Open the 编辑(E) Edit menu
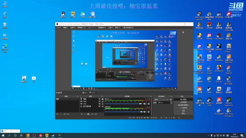This screenshot has width=246, height=138. [65, 28]
